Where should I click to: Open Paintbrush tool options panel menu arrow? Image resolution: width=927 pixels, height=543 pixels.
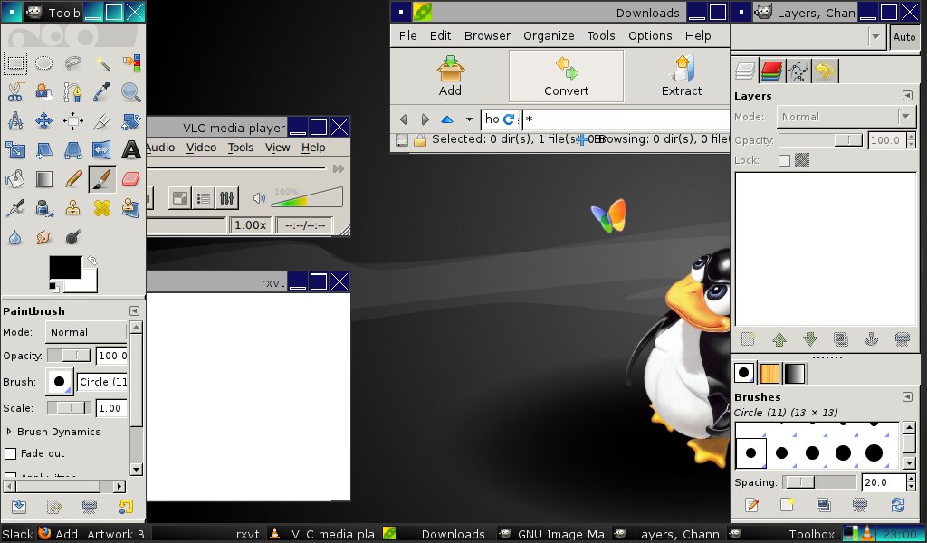tap(134, 310)
